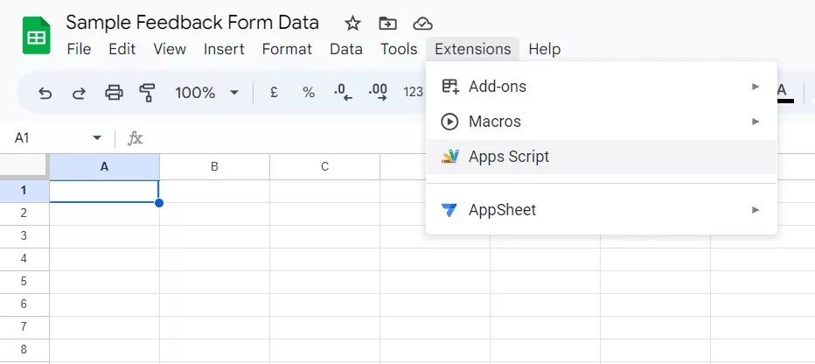Select column B header

pyautogui.click(x=214, y=167)
